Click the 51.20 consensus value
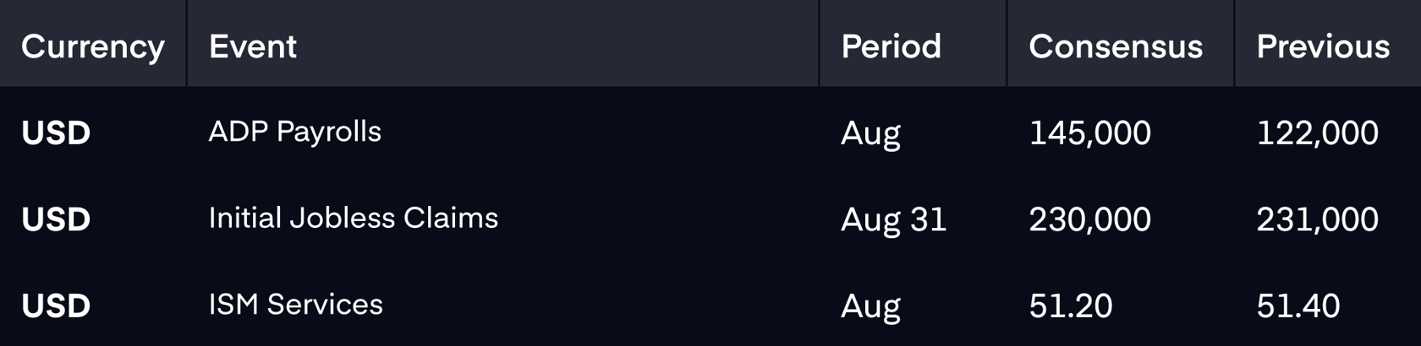 click(1071, 306)
